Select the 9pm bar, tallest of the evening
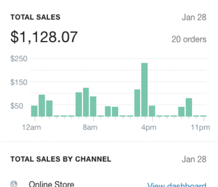218x187 pixels. tap(189, 107)
